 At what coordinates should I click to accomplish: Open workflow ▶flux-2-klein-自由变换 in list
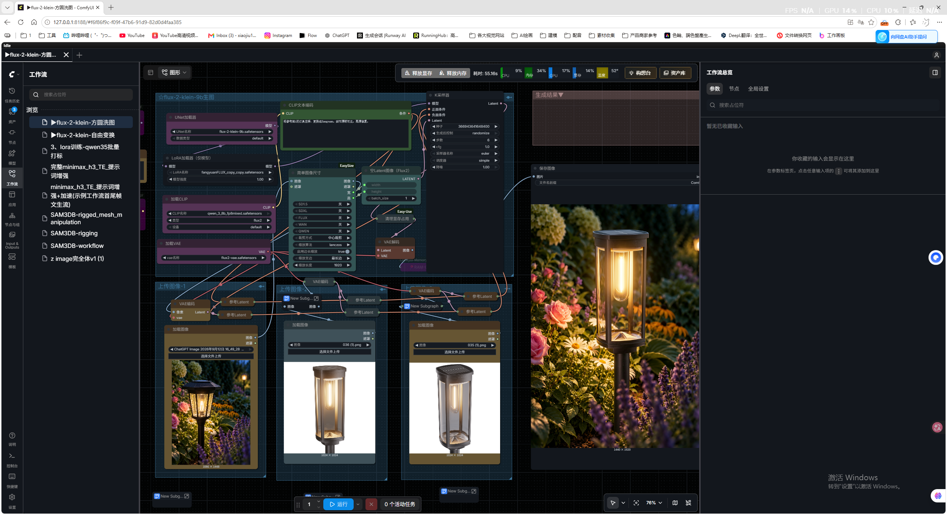point(81,135)
